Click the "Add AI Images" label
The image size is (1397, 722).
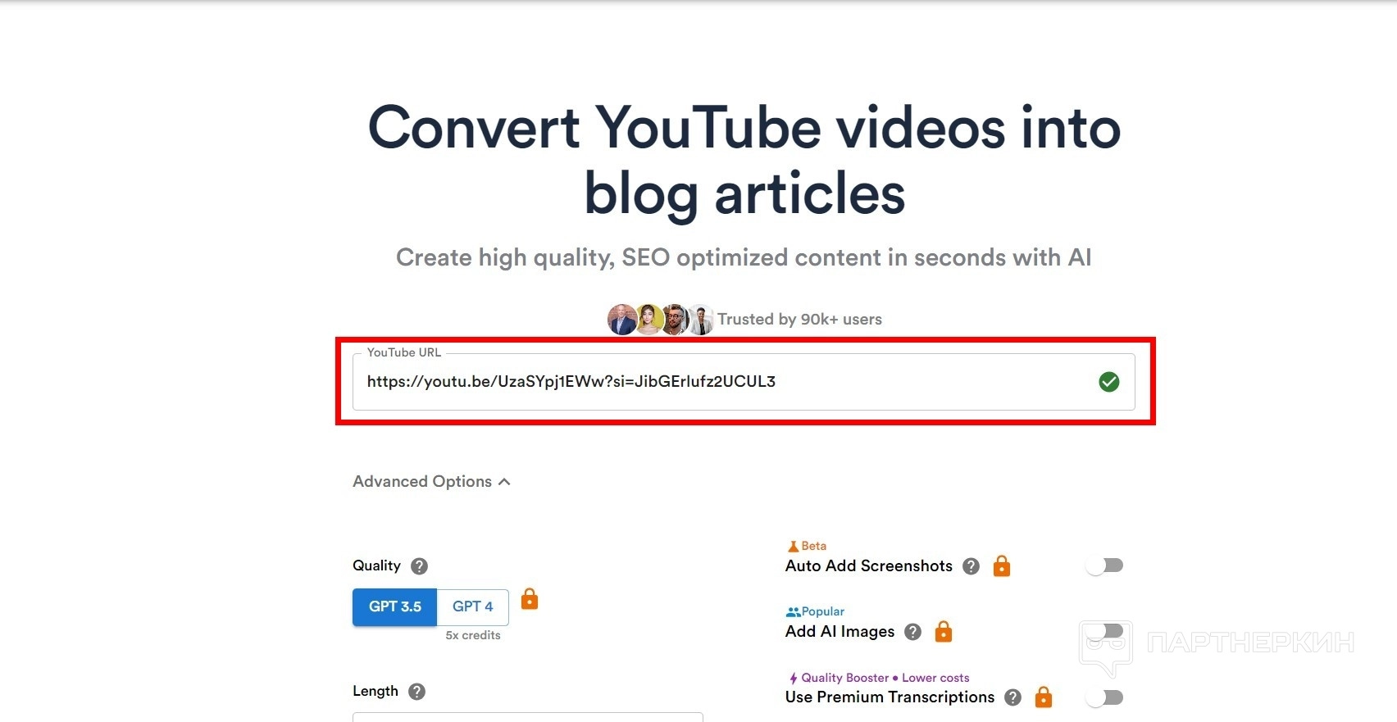click(x=840, y=632)
